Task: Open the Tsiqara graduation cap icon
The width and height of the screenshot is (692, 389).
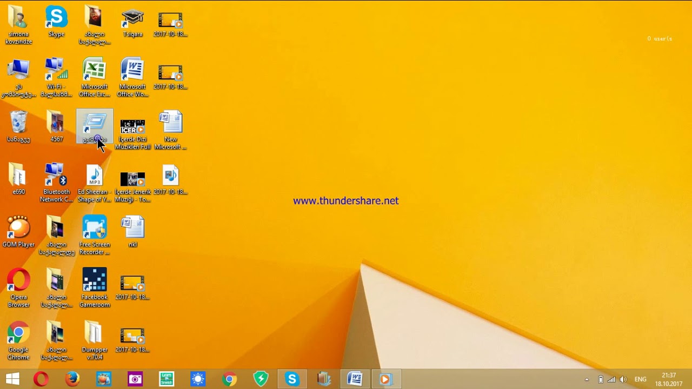Action: pos(132,23)
